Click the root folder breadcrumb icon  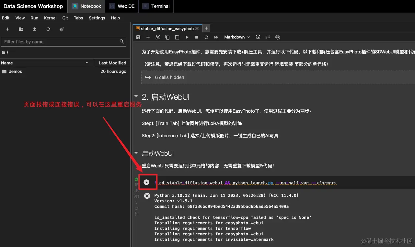click(4, 52)
